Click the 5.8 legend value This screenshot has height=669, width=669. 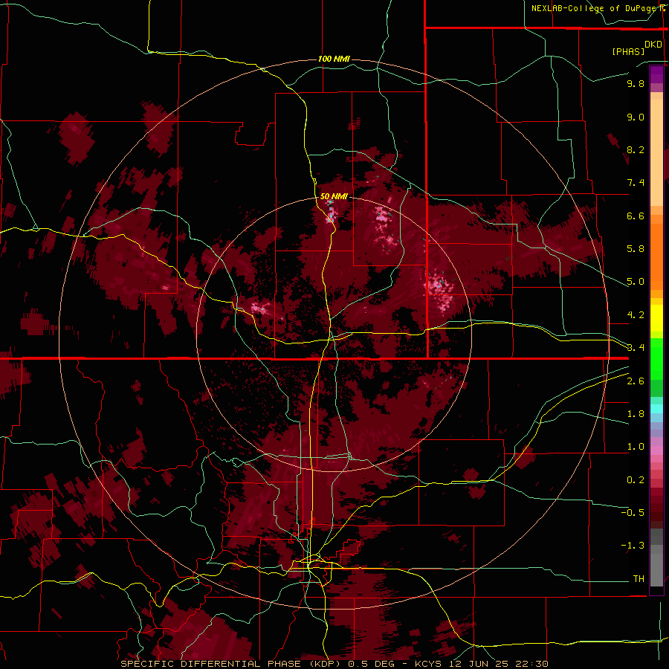coord(636,249)
